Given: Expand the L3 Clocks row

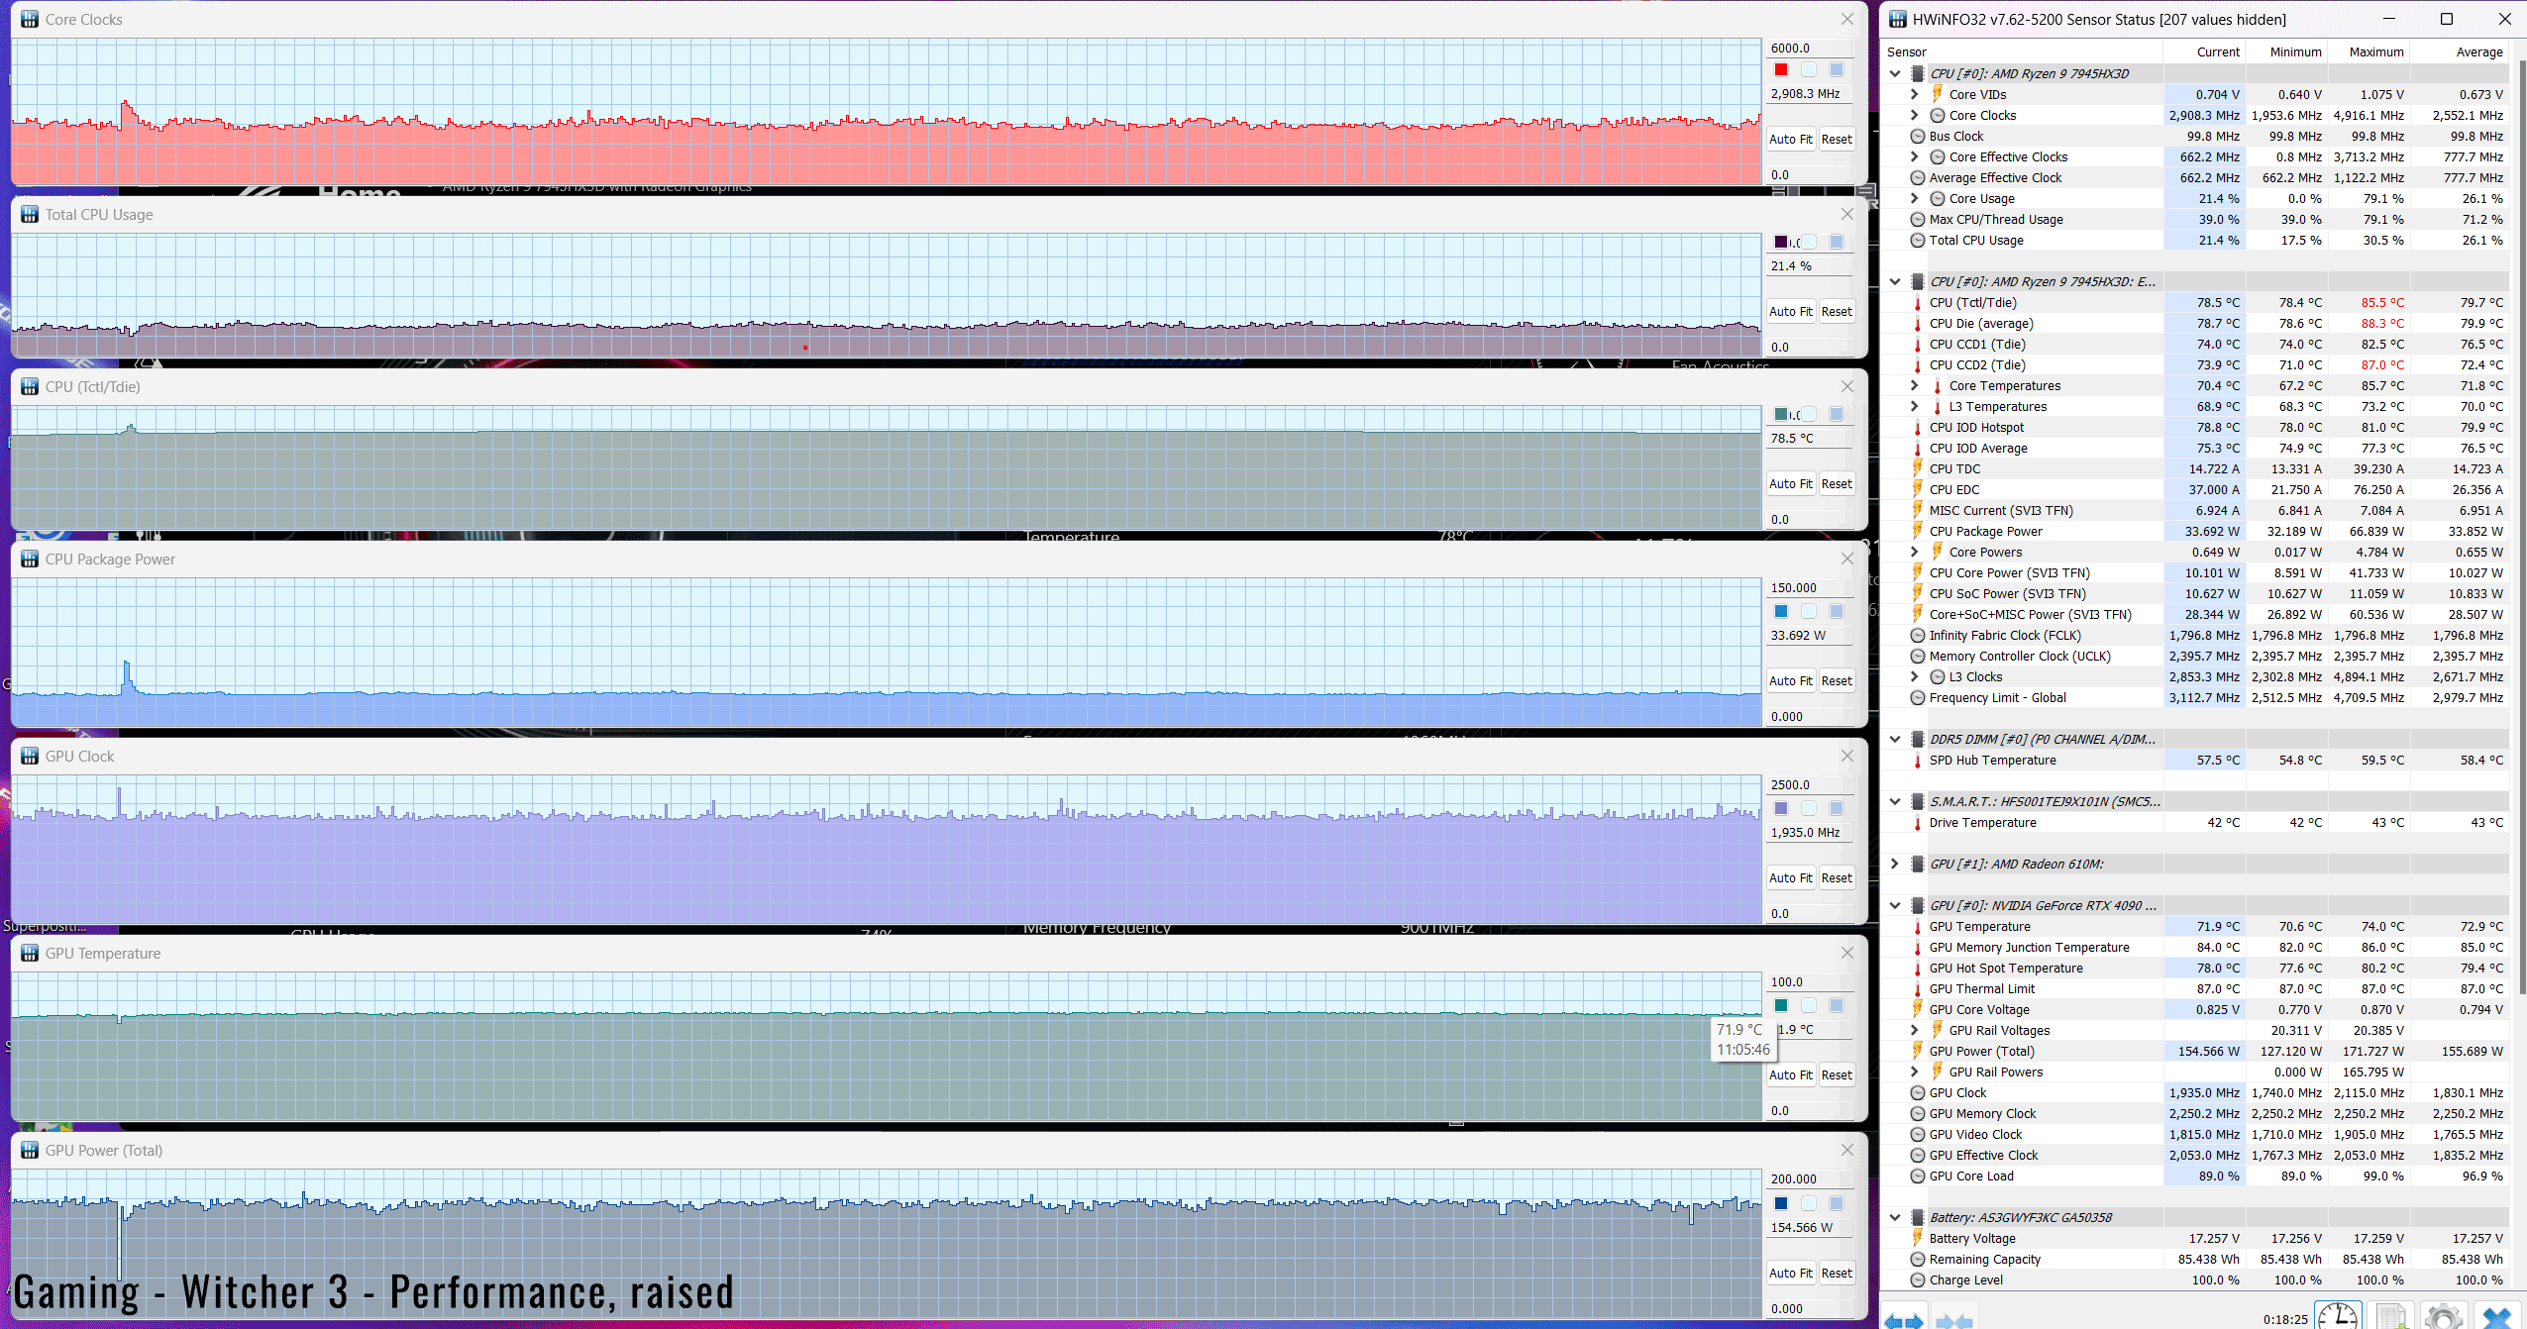Looking at the screenshot, I should pos(1914,676).
